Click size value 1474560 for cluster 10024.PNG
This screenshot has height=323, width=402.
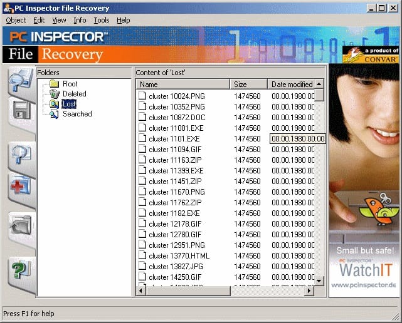247,96
